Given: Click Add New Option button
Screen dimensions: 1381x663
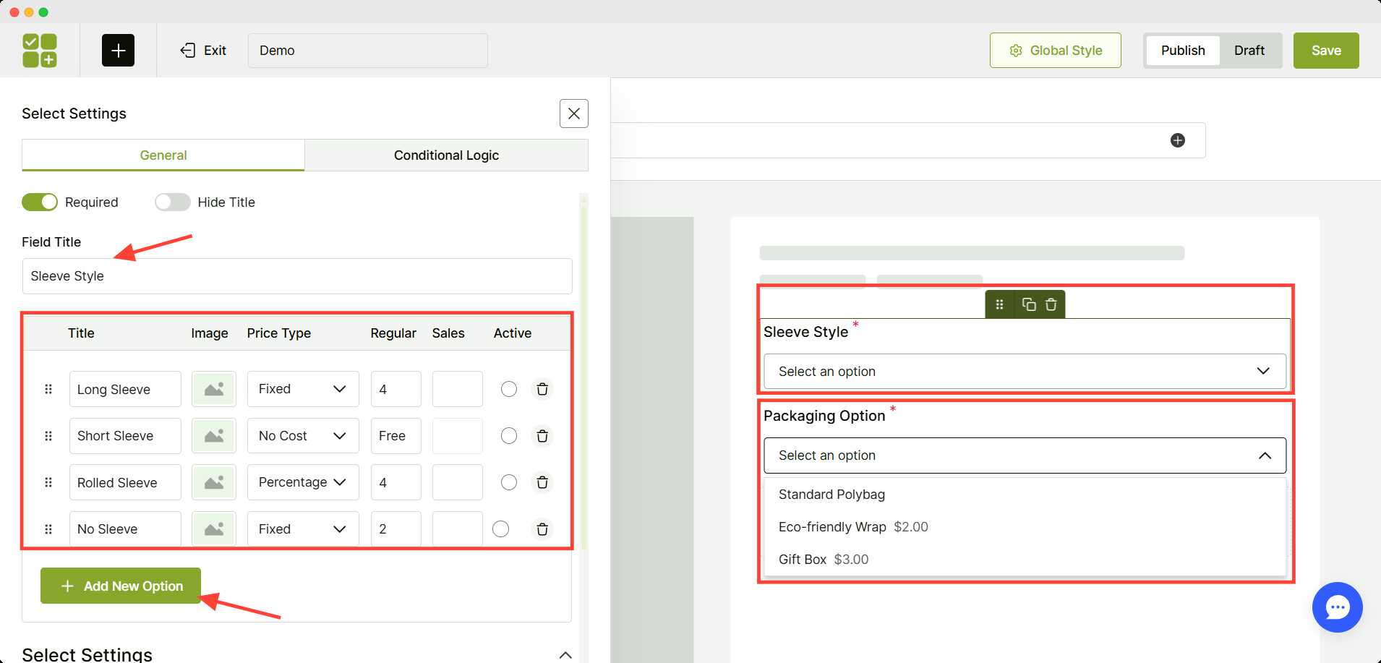Looking at the screenshot, I should click(121, 586).
